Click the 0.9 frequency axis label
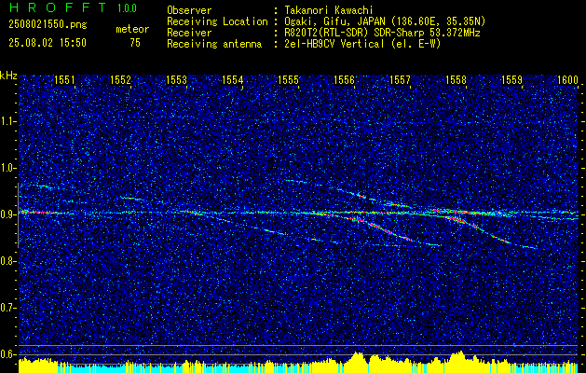This screenshot has height=373, width=586. 7,214
